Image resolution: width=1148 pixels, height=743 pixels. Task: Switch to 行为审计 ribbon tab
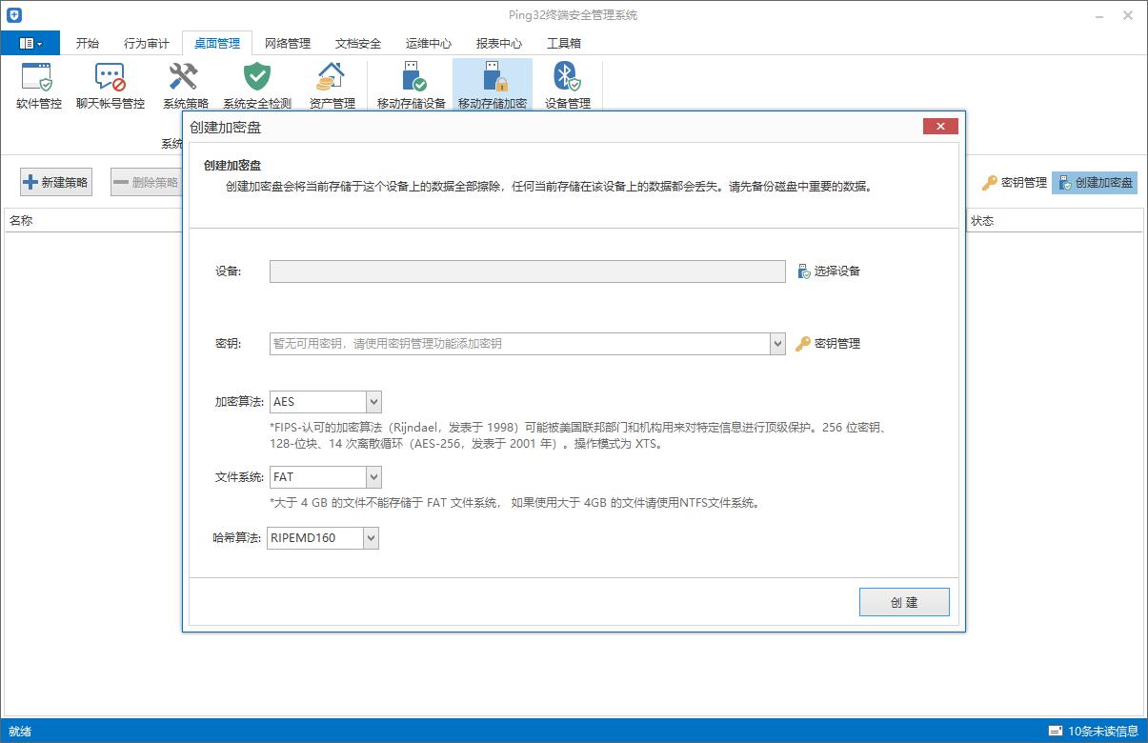147,44
